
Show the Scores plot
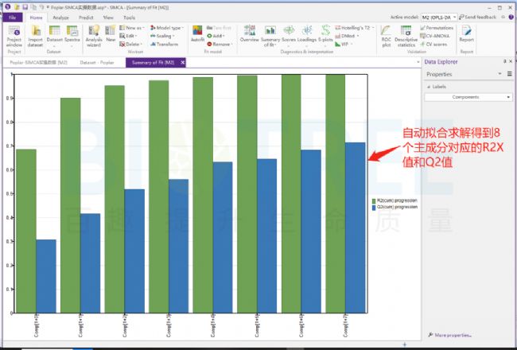point(289,34)
